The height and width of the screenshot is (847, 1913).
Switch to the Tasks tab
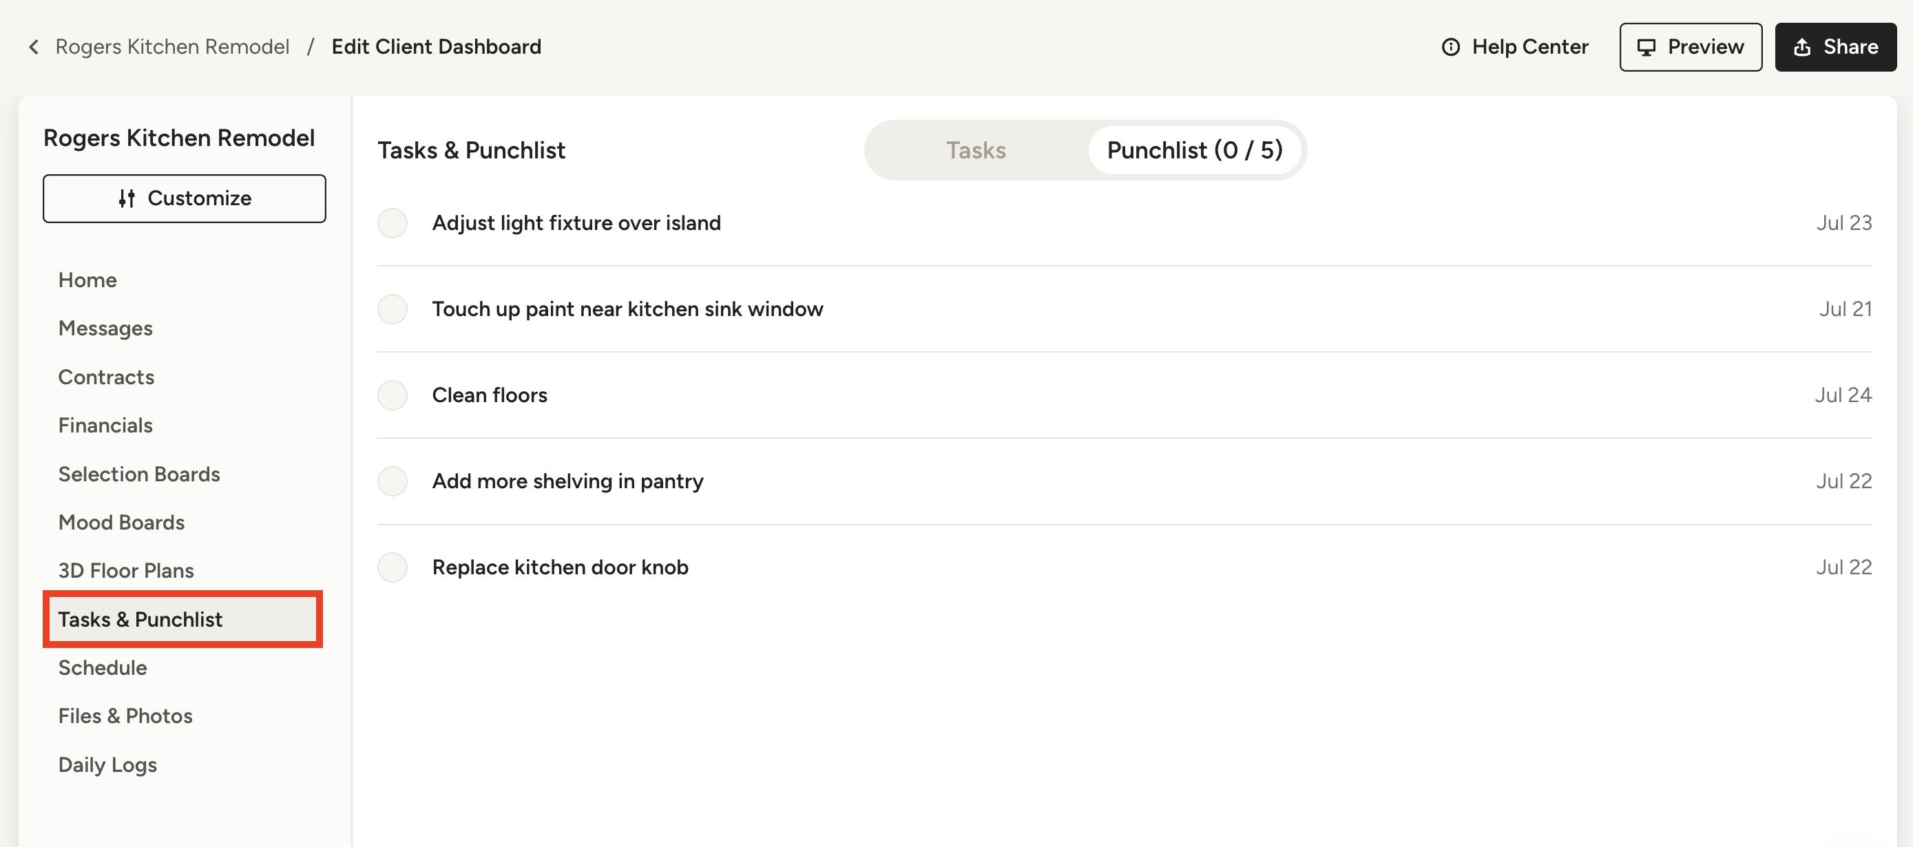pos(975,150)
